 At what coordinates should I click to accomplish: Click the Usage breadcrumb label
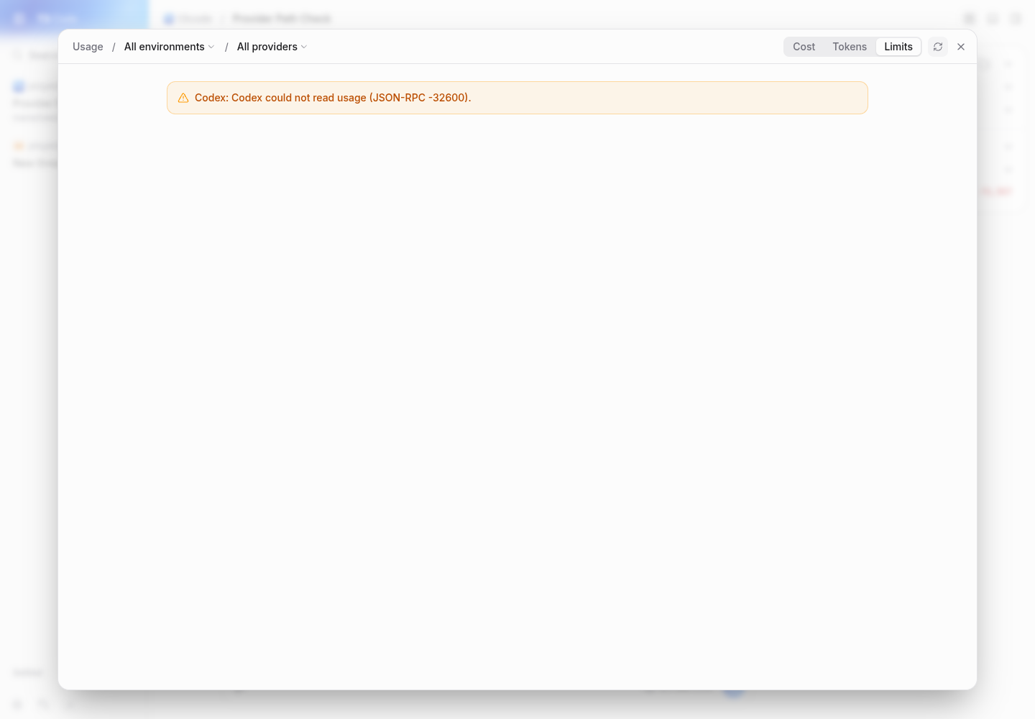pyautogui.click(x=88, y=47)
